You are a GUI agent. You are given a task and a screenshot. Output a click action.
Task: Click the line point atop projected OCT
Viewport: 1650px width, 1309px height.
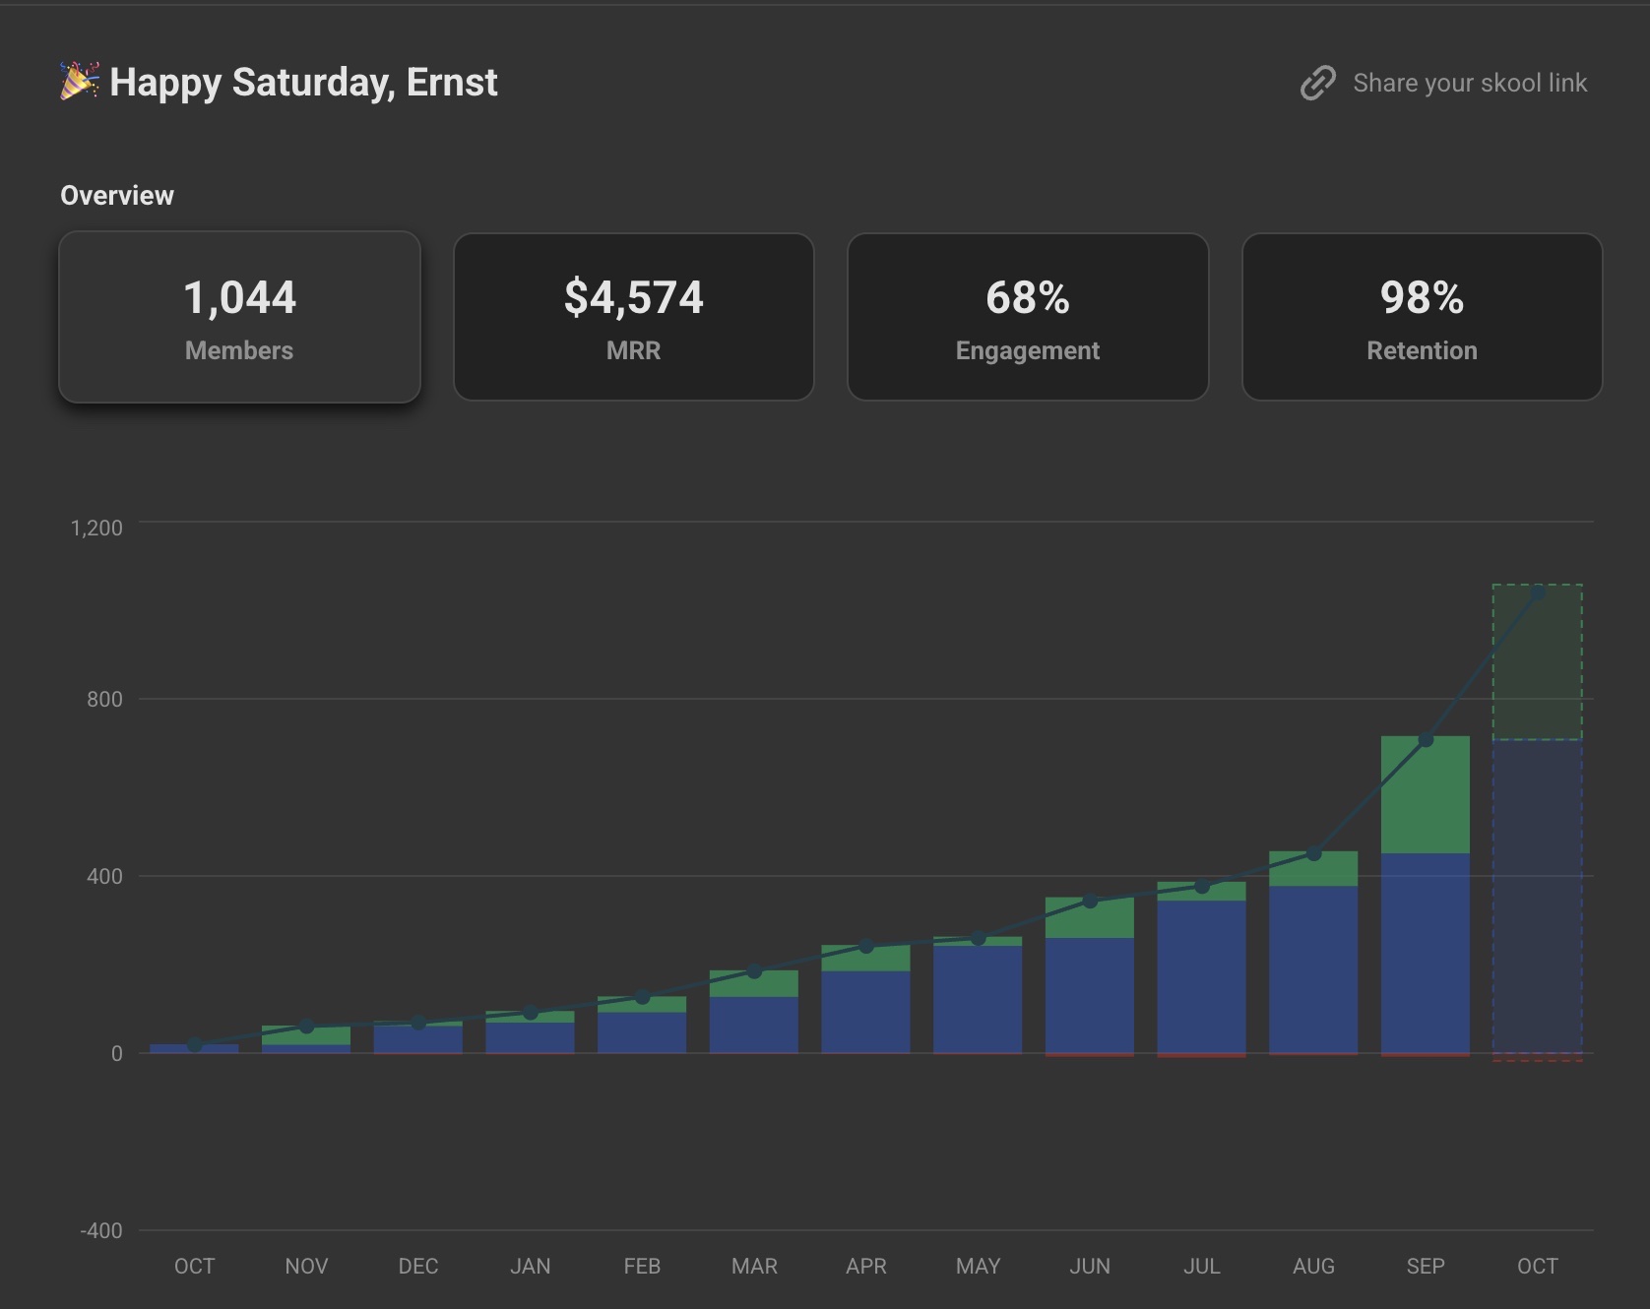pos(1538,592)
